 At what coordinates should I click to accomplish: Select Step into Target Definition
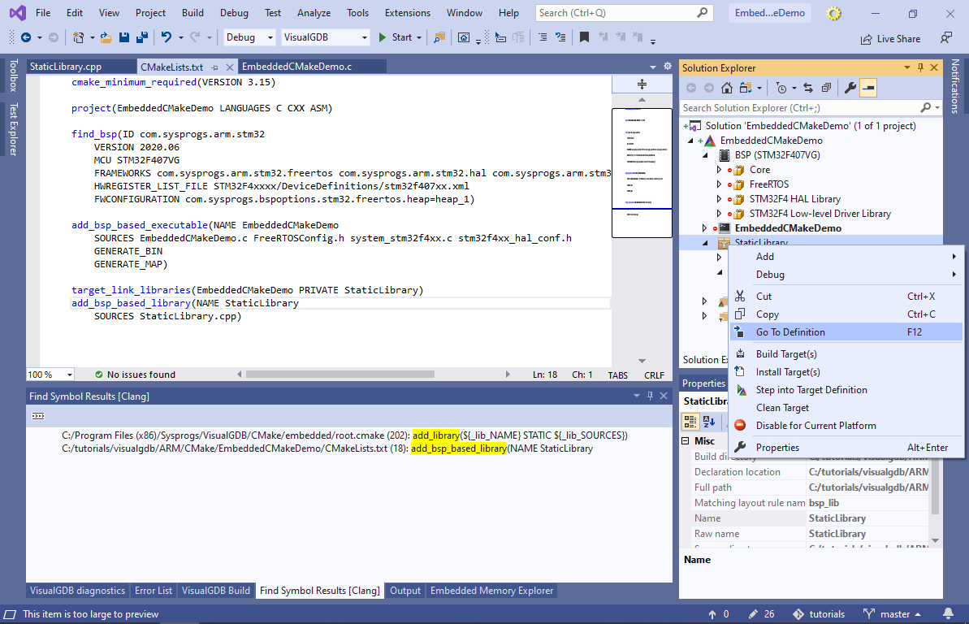(x=846, y=390)
